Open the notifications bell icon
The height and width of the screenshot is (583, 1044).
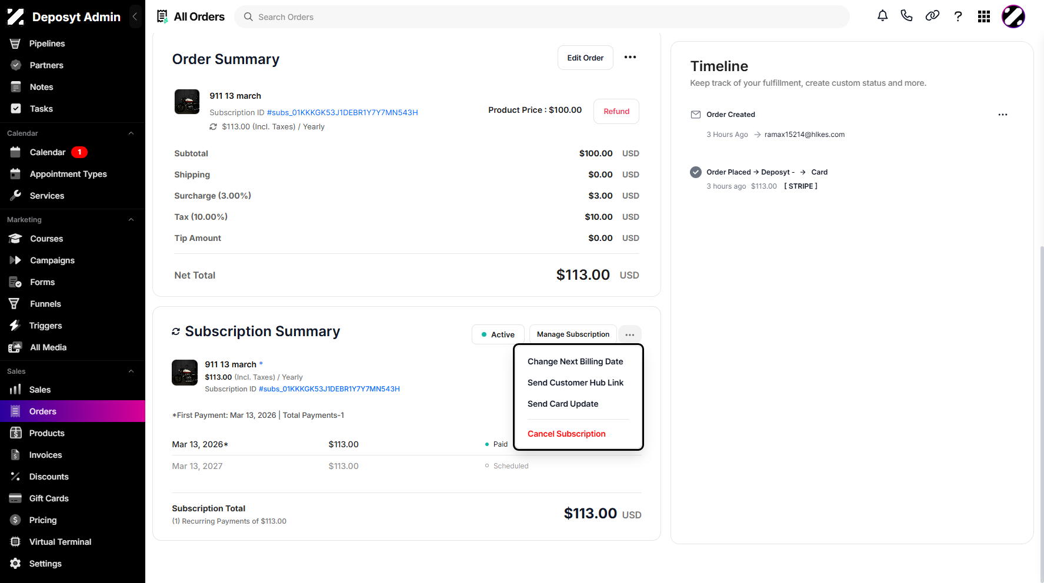(x=882, y=16)
